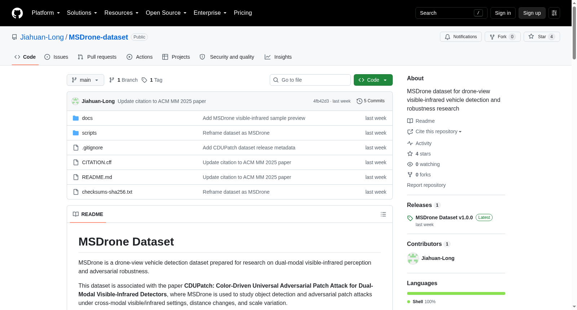Select the README tab heading

point(88,214)
